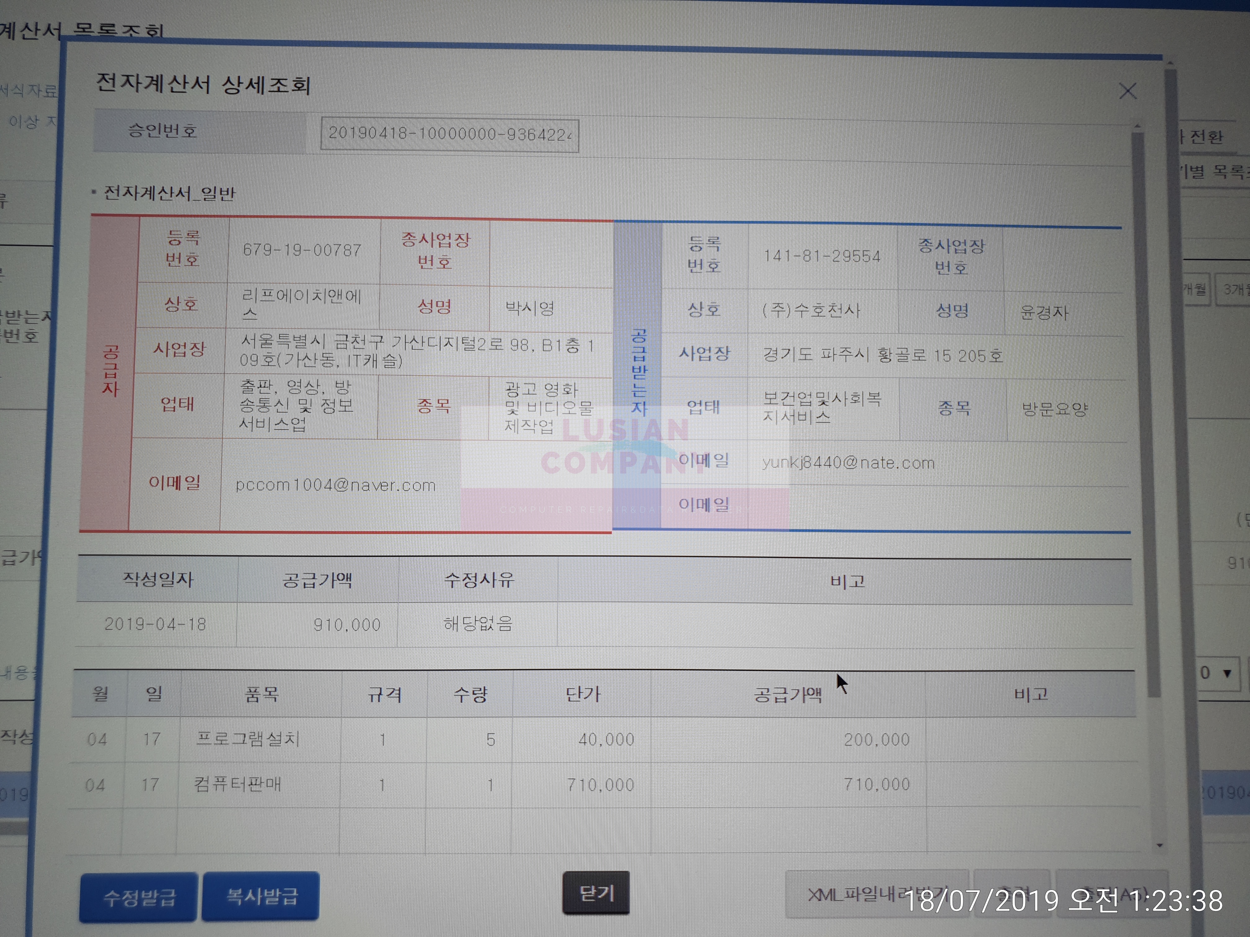Click the supplier email pccom1004@naver.com
Viewport: 1250px width, 937px height.
(336, 485)
